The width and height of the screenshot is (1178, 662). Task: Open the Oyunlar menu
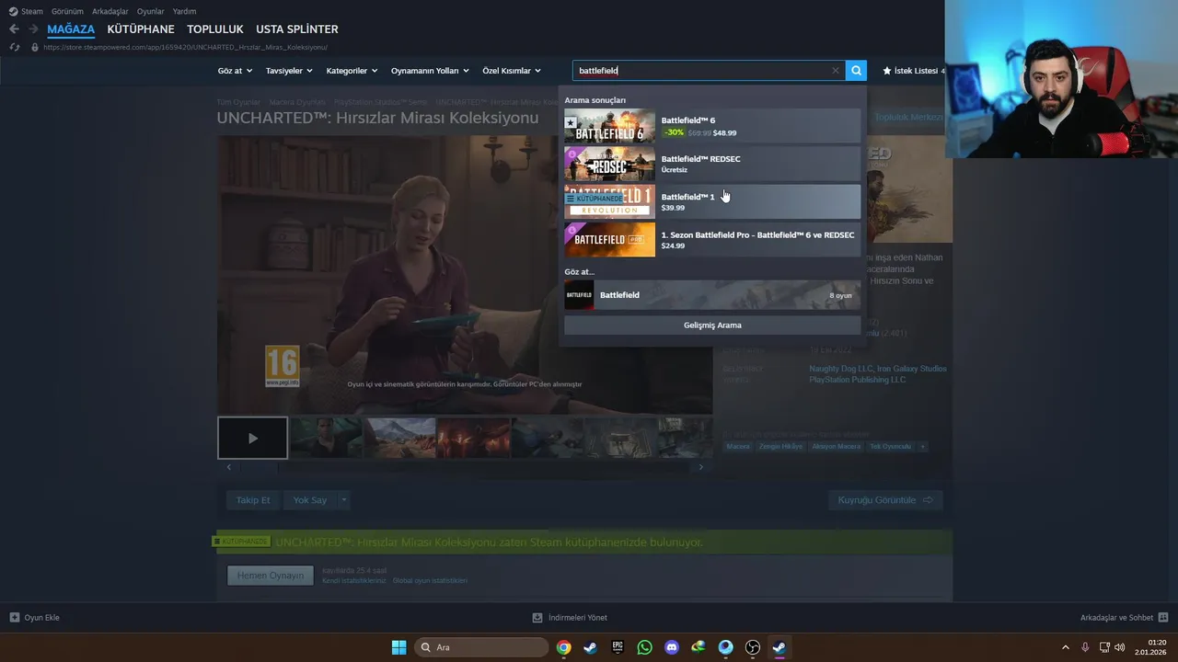click(x=150, y=11)
